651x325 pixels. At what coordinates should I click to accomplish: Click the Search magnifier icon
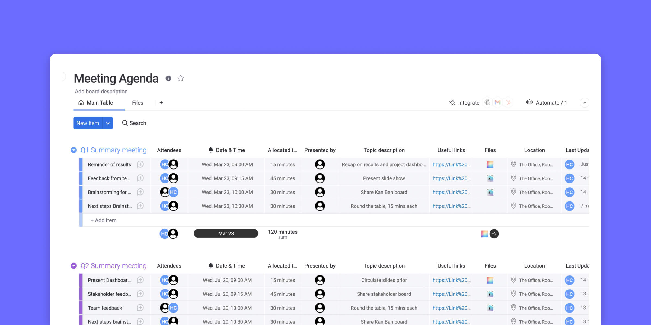[x=125, y=123]
